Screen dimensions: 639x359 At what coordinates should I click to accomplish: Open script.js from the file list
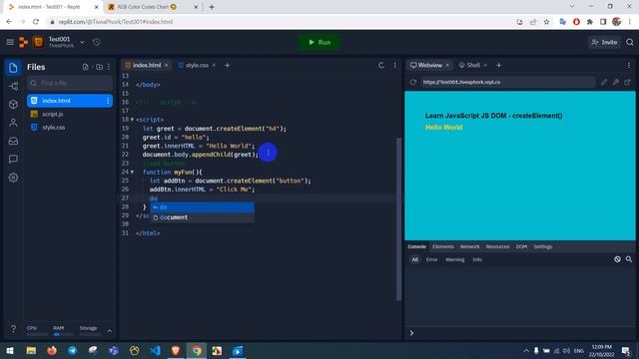(53, 114)
